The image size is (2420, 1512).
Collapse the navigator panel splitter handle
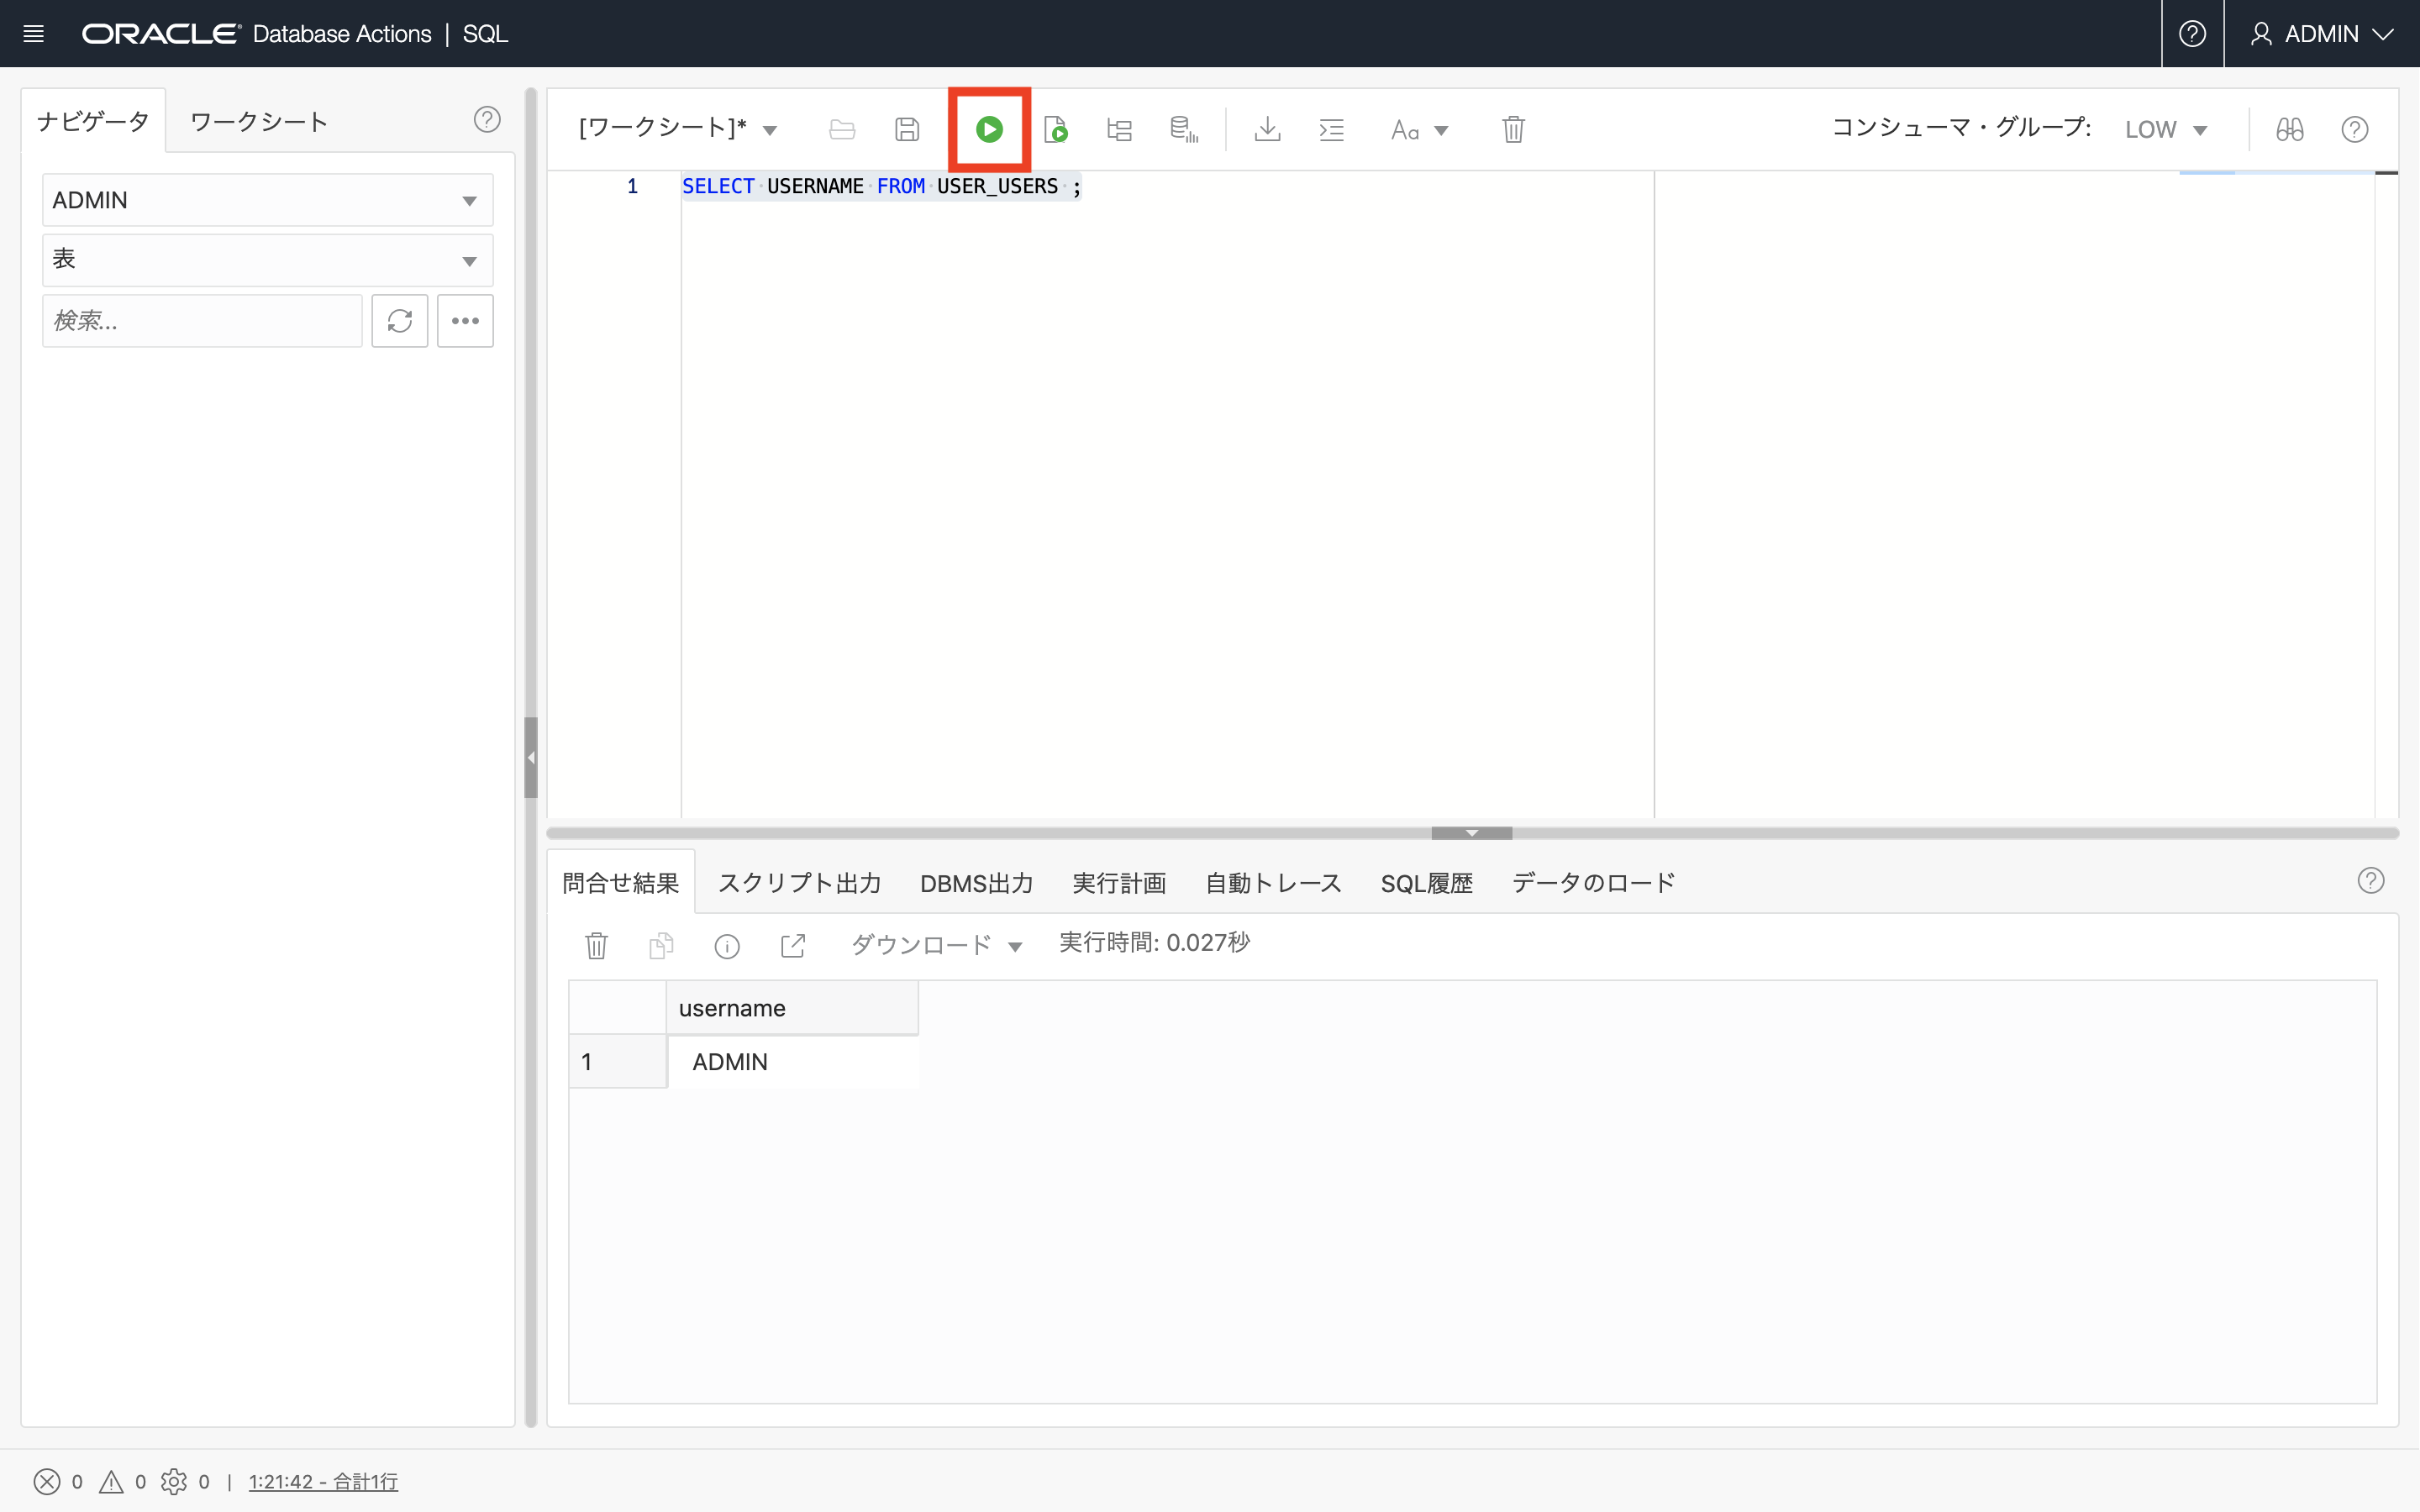click(531, 757)
